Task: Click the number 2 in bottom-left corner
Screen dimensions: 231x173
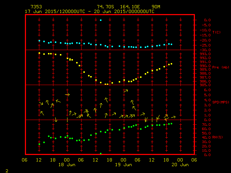Action: point(7,170)
